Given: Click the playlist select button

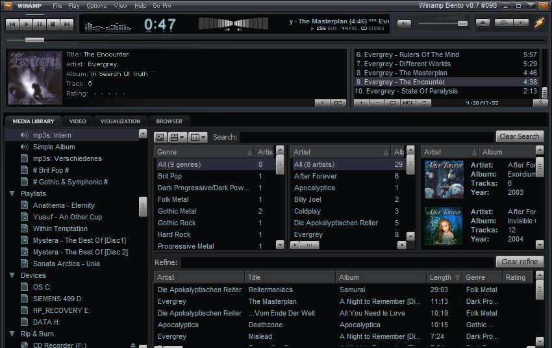Looking at the screenshot, I should coord(393,103).
